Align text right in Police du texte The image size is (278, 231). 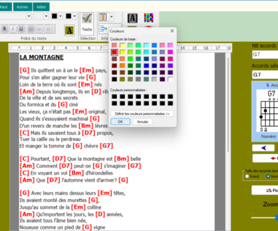click(47, 29)
